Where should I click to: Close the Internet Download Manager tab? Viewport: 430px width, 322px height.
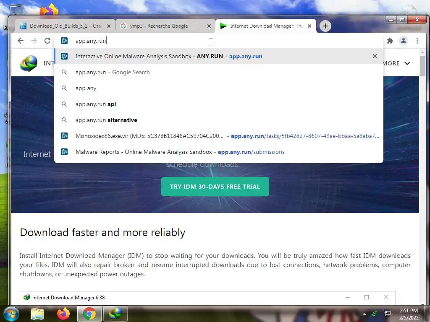309,26
